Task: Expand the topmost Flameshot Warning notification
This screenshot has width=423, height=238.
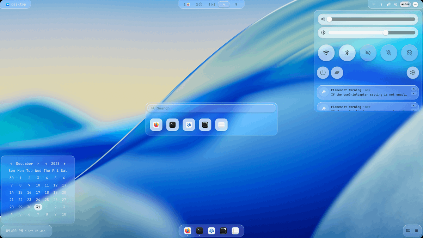Action: coord(413,94)
